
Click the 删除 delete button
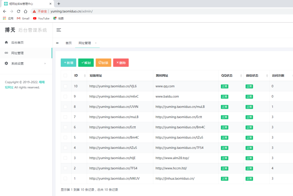(121, 63)
